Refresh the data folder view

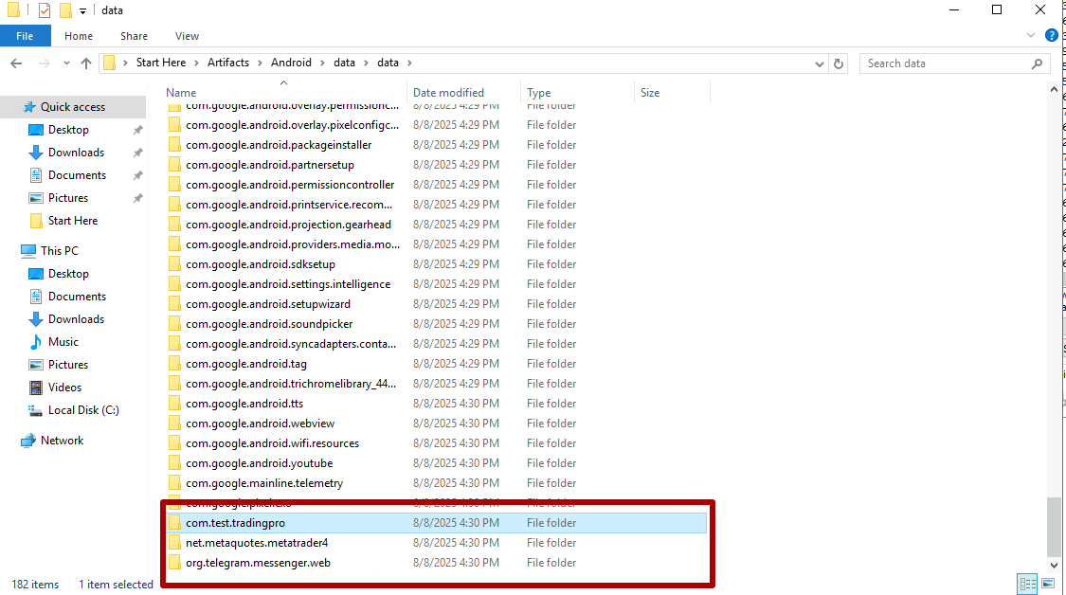coord(839,63)
